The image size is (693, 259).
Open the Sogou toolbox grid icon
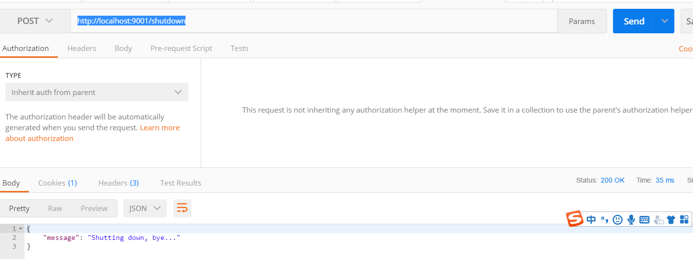coord(684,220)
